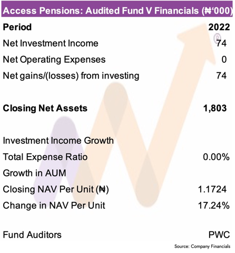Viewport: 235px width, 253px height.
Task: Select the Growth in AUM label
Action: coord(34,173)
